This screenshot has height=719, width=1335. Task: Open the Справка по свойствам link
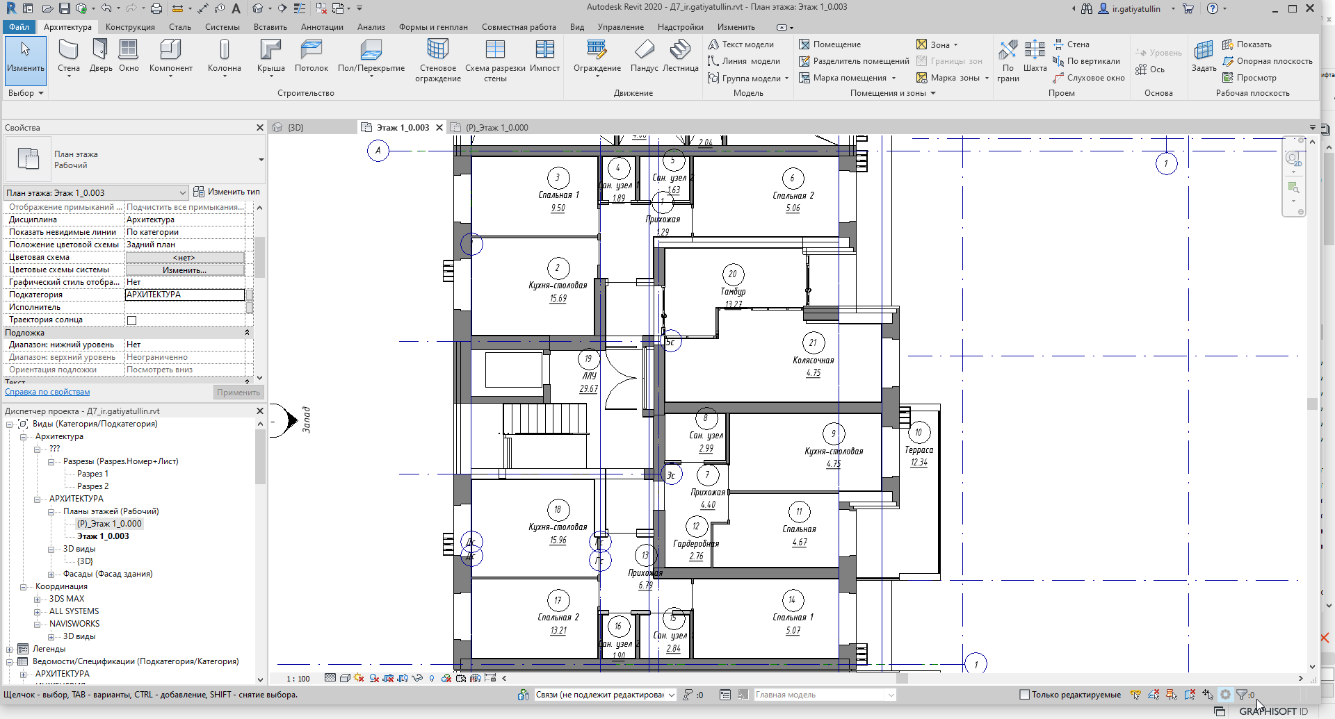[x=47, y=392]
